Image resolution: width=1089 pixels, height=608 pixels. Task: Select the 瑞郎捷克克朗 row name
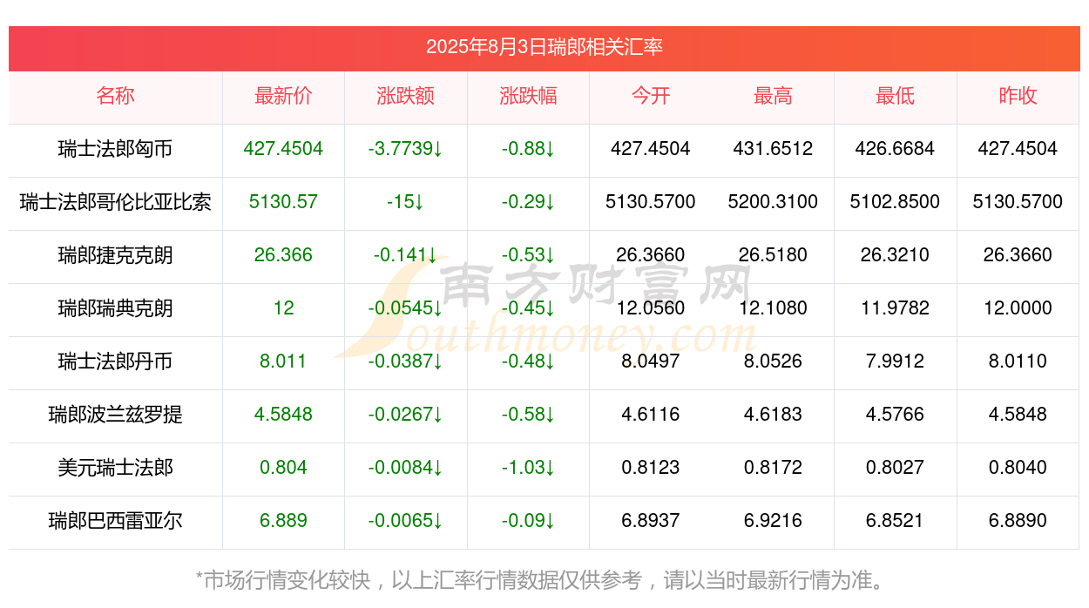(116, 255)
